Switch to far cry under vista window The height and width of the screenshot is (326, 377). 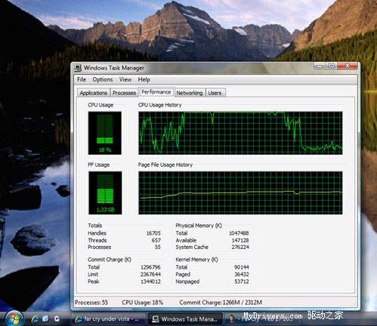pos(108,319)
